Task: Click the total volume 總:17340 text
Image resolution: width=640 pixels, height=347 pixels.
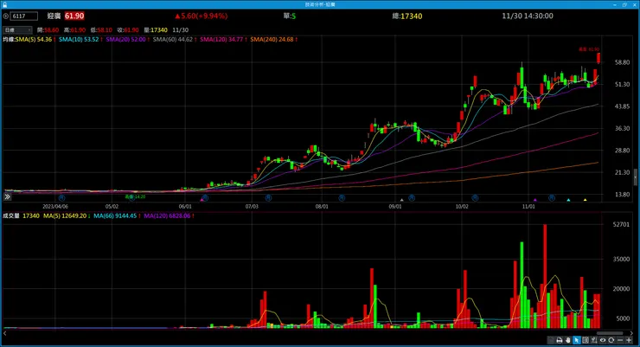Action: tap(407, 16)
